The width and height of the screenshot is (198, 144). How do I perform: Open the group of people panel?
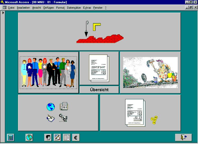48,72
